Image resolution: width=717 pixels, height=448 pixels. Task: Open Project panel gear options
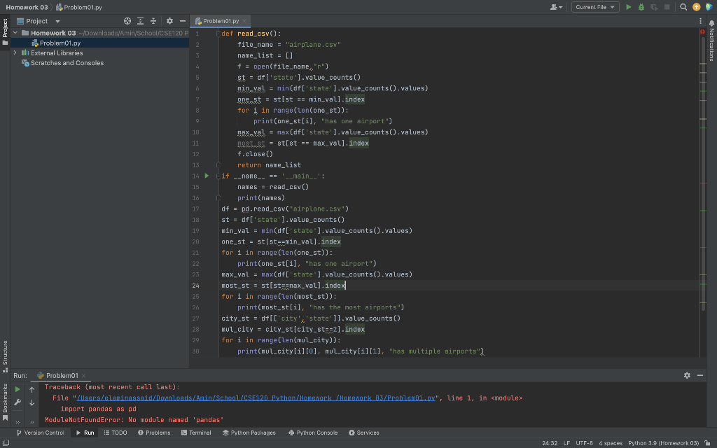click(x=169, y=22)
